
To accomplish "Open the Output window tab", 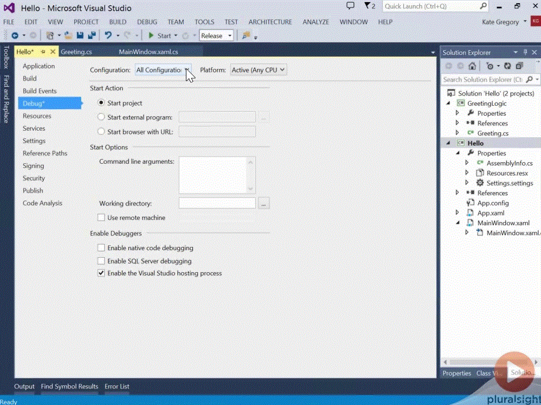I will pyautogui.click(x=24, y=386).
